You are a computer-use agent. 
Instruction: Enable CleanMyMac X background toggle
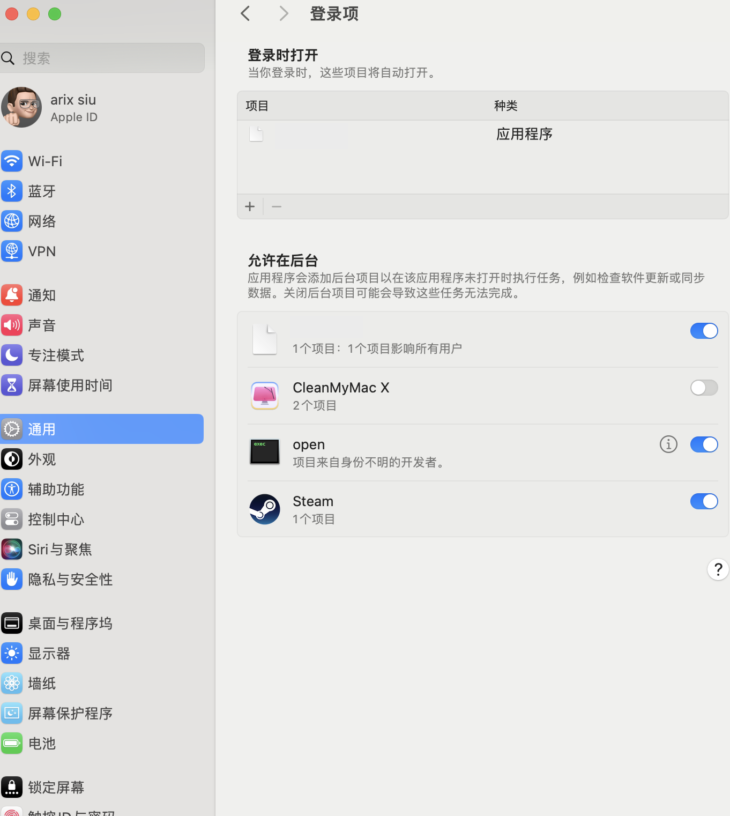point(704,388)
